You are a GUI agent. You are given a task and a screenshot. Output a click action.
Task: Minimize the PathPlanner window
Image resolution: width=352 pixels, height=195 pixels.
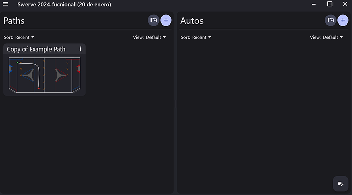coord(314,4)
